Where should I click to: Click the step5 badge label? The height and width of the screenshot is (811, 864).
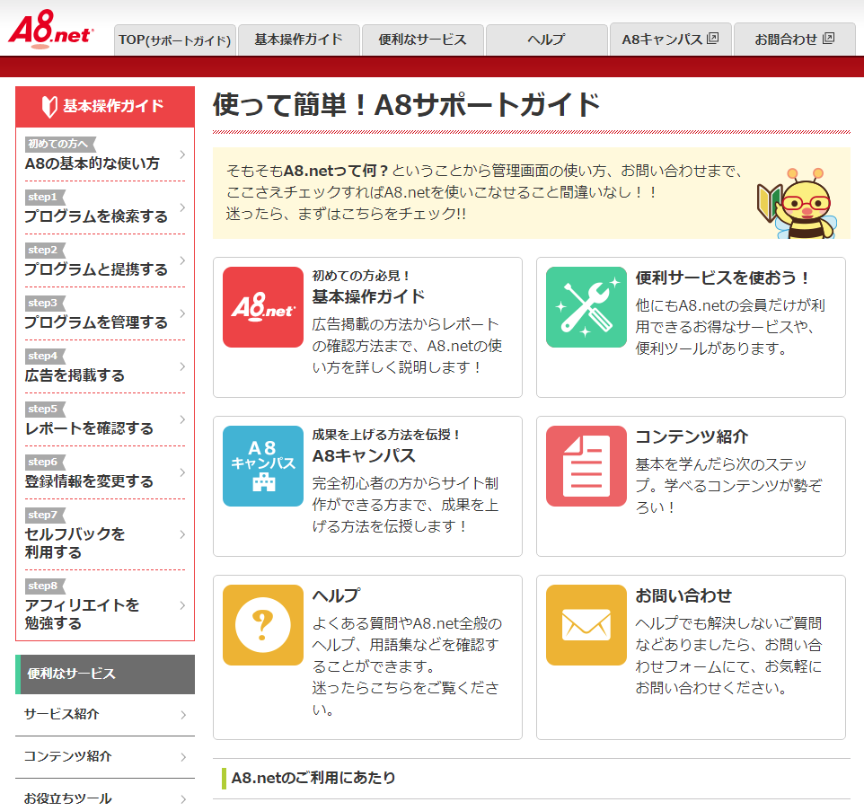coord(45,409)
